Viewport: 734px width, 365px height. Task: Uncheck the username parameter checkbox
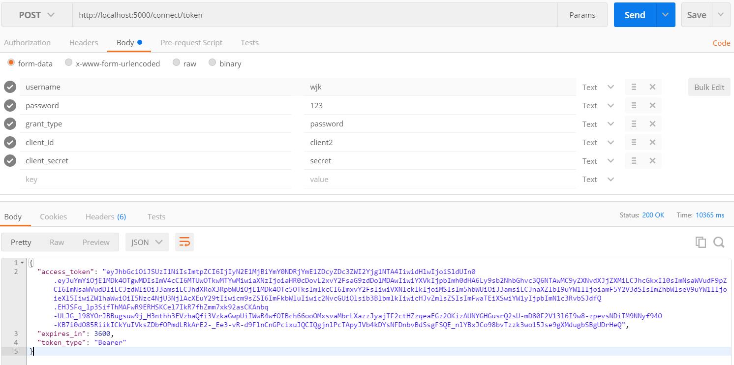coord(10,87)
